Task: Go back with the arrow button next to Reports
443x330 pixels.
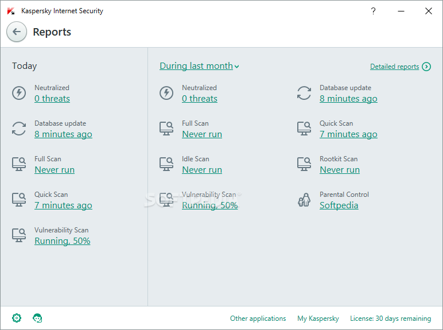Action: 17,32
